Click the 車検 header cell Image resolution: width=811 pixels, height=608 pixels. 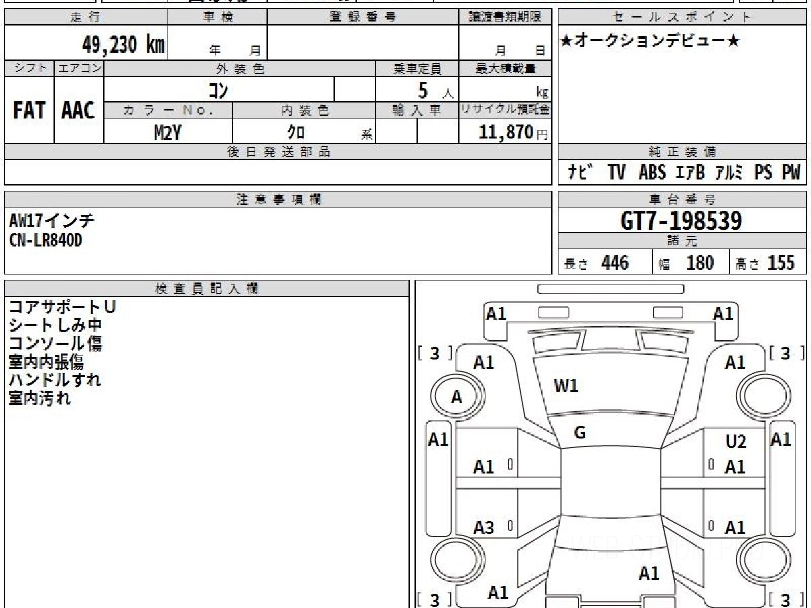point(218,18)
